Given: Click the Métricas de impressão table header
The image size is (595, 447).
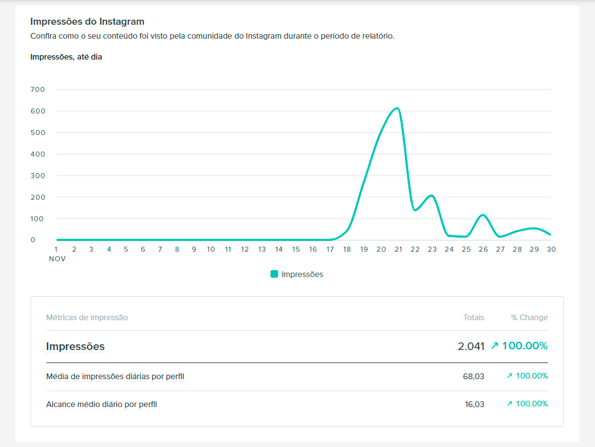Looking at the screenshot, I should [87, 318].
